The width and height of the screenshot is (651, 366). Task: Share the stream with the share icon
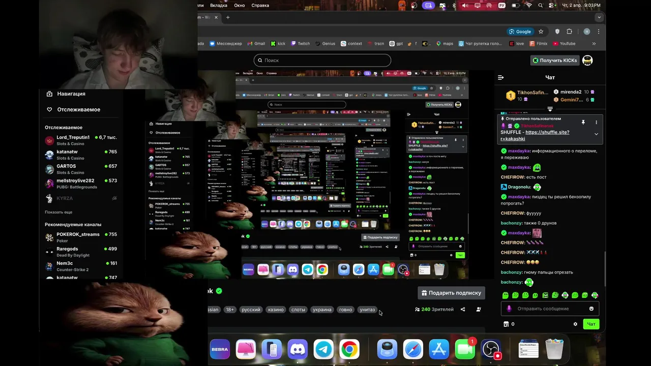tap(463, 309)
